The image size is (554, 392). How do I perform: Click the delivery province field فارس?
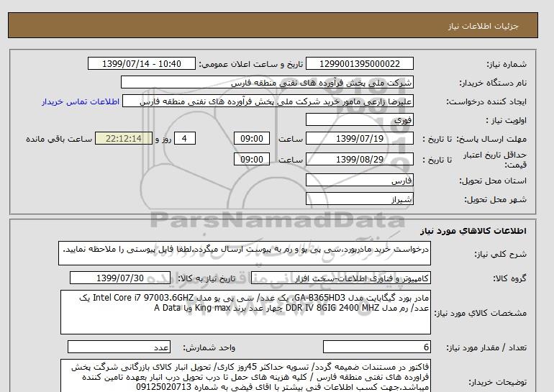(359, 181)
